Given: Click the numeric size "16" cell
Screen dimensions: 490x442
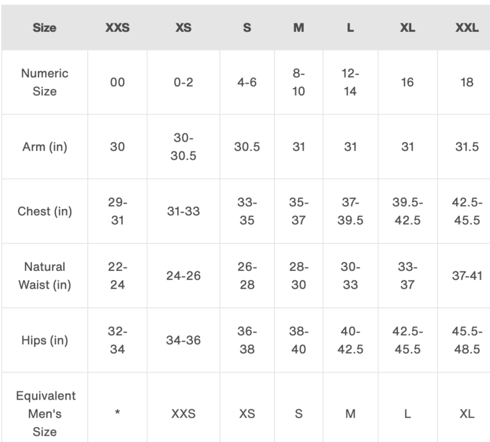Looking at the screenshot, I should (408, 82).
